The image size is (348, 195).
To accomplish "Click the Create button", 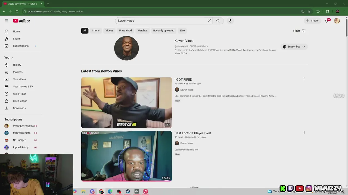I will [x=312, y=21].
